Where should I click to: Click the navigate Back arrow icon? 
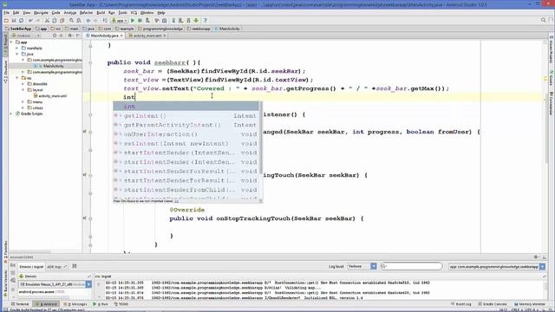pos(88,21)
